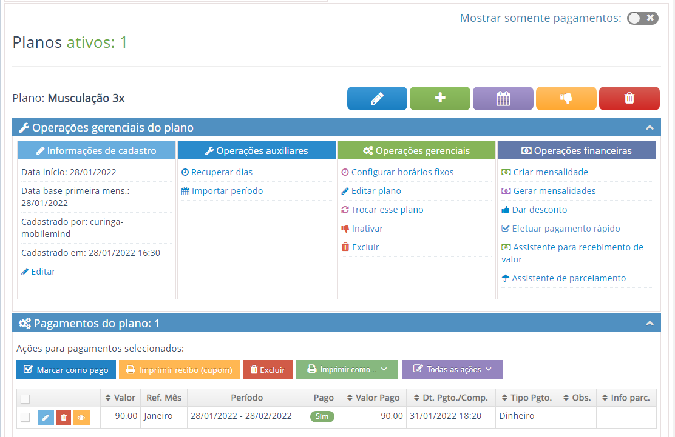Open Assistente de parcelamento link
The image size is (675, 437).
[569, 278]
